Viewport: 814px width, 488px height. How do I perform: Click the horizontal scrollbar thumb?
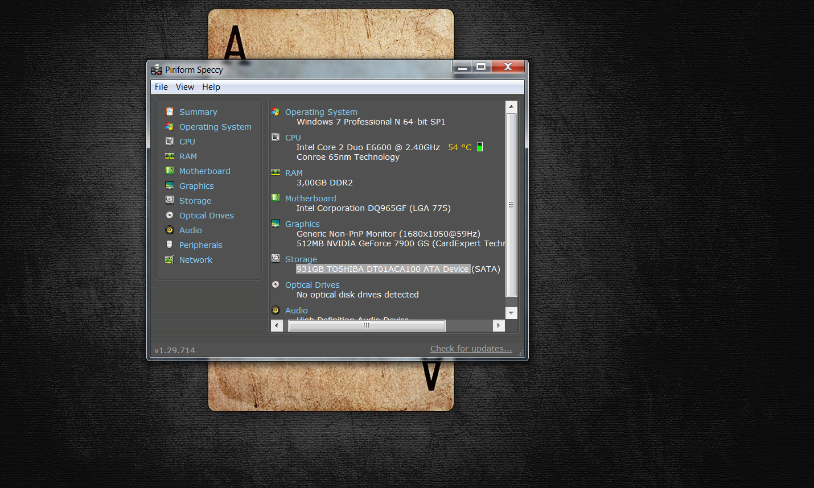367,325
